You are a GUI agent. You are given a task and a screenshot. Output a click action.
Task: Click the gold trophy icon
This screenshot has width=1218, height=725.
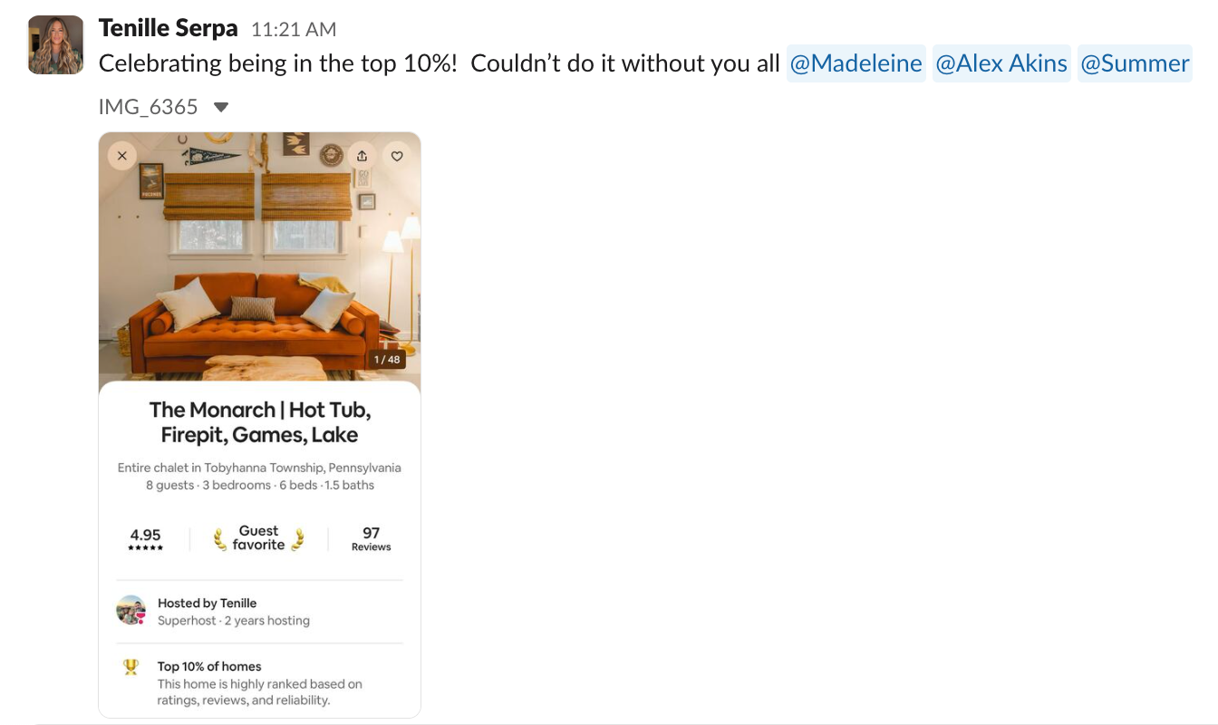point(131,667)
